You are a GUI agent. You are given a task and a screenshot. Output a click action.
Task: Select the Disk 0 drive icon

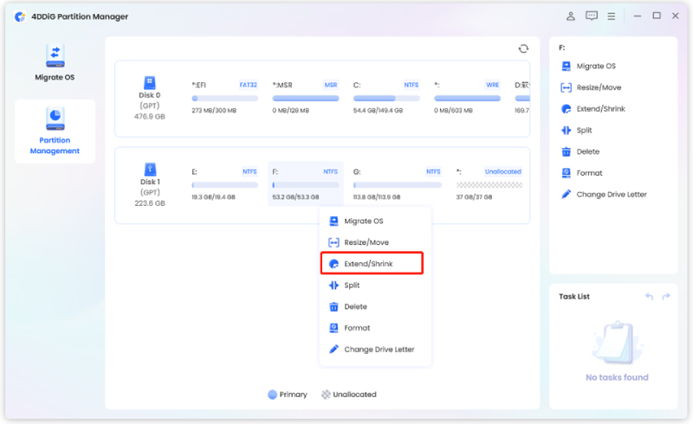click(149, 82)
